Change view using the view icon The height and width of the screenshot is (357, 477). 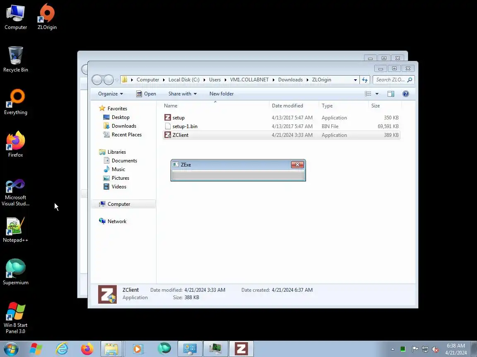click(368, 94)
